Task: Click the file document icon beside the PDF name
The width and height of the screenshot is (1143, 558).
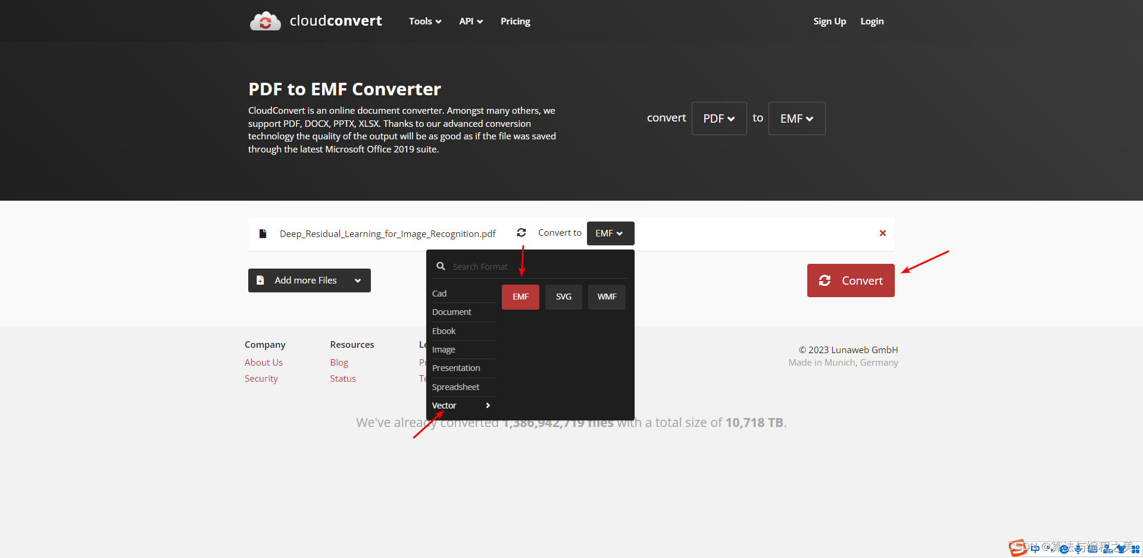Action: click(263, 233)
